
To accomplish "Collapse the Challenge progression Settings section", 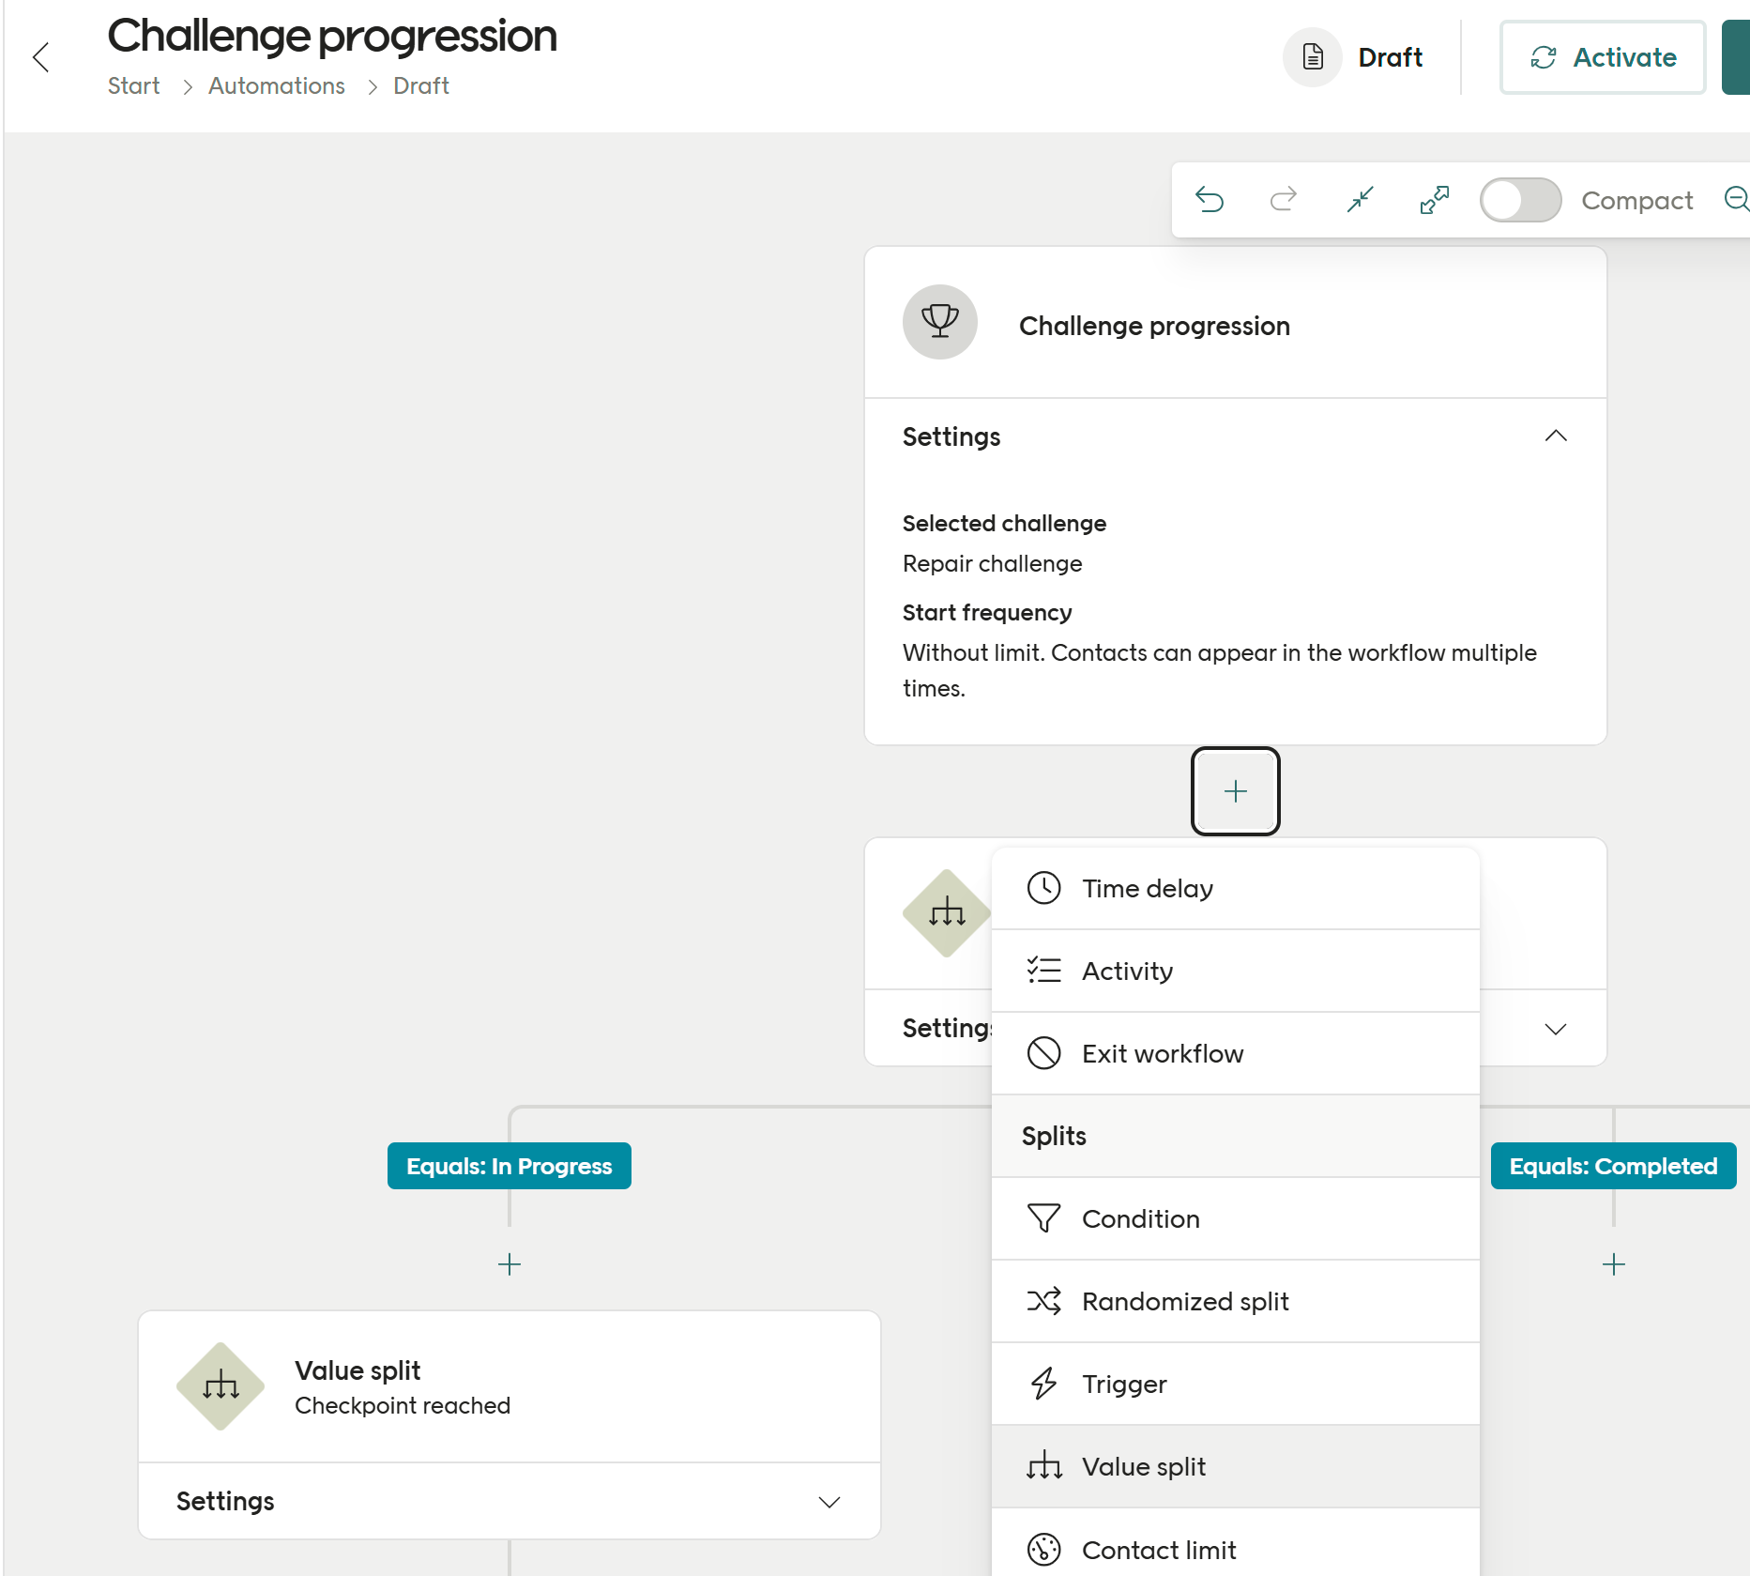I will [x=1555, y=436].
